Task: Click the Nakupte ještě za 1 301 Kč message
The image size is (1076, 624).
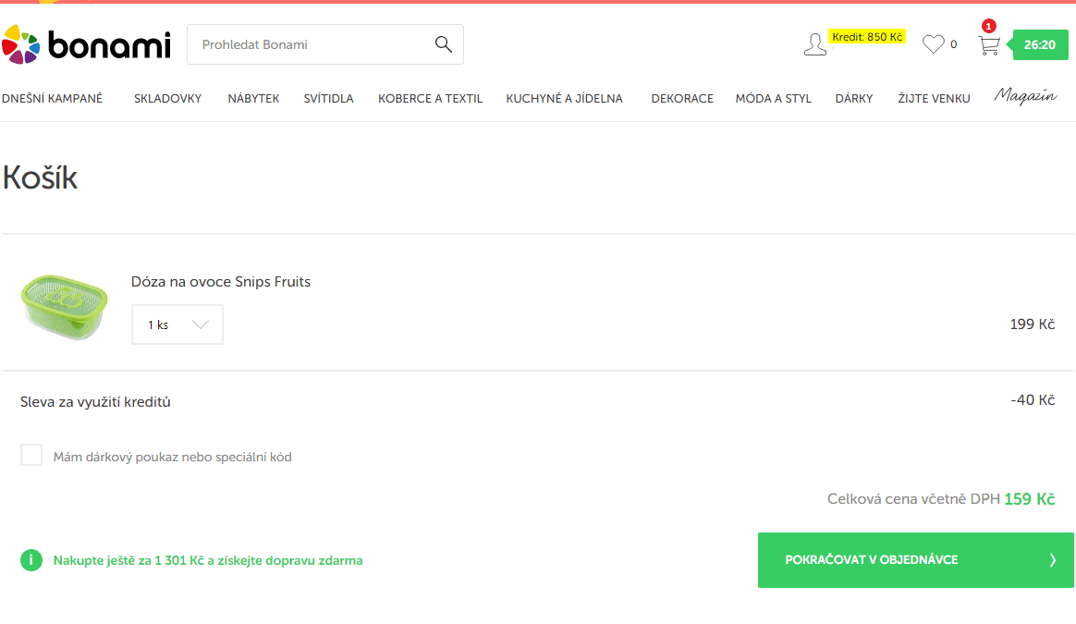Action: (208, 561)
